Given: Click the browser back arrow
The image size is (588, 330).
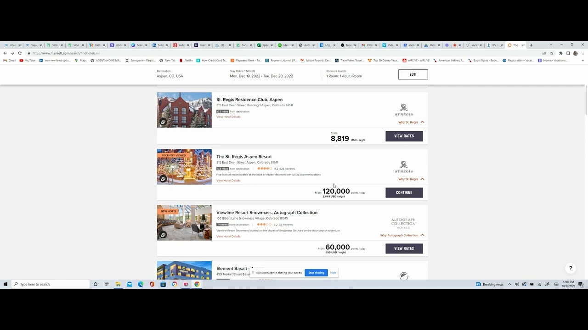Looking at the screenshot, I should [5, 53].
